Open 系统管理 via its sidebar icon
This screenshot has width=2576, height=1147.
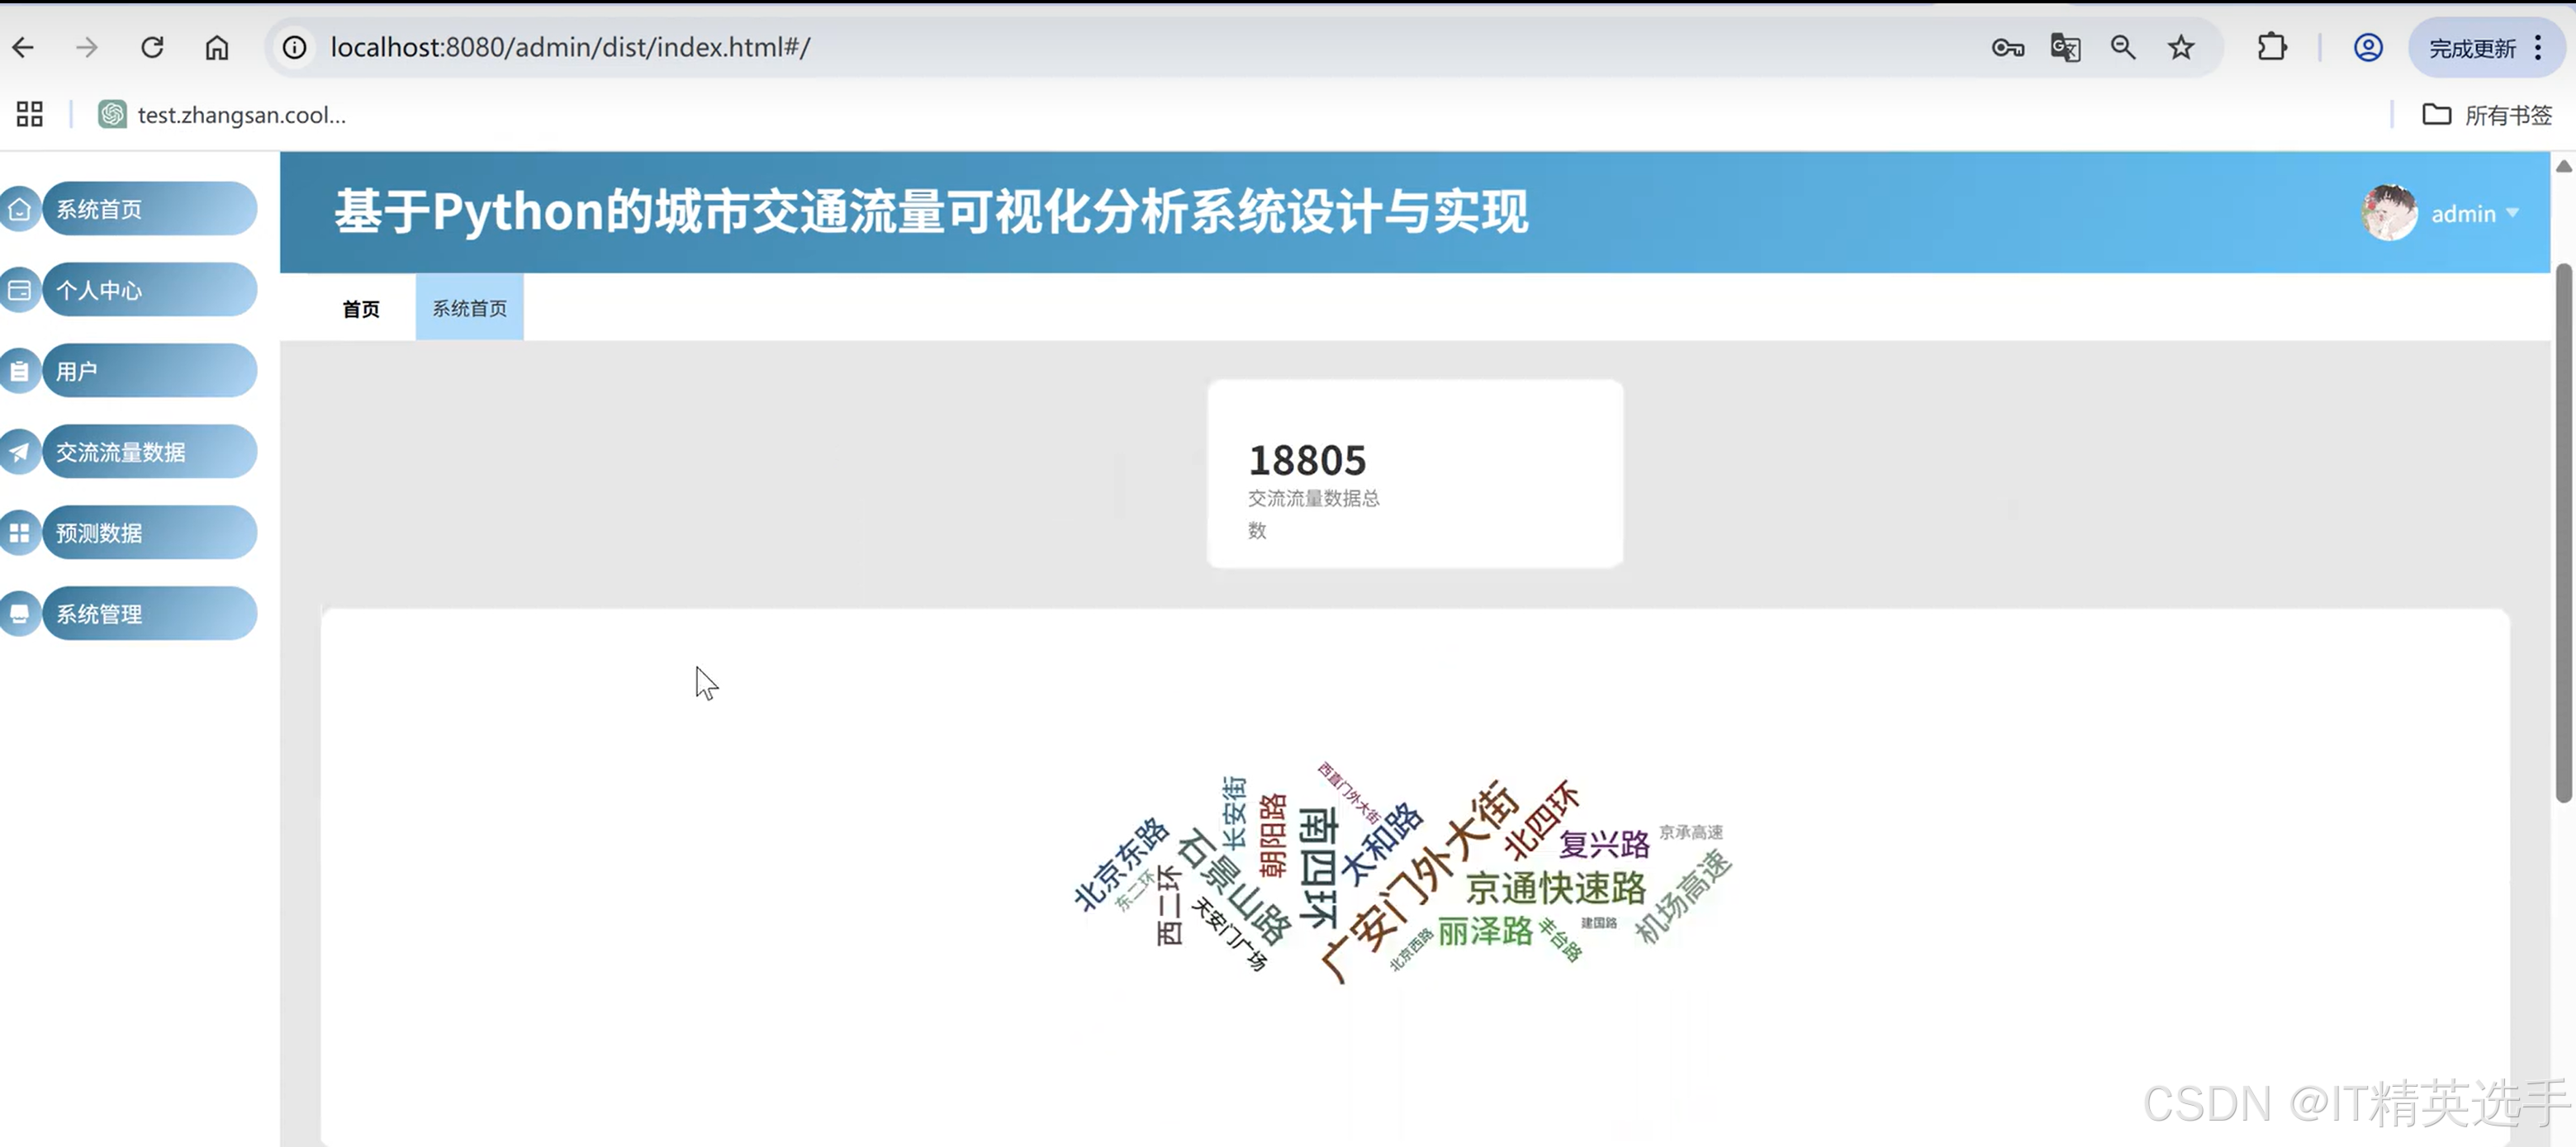pyautogui.click(x=20, y=614)
